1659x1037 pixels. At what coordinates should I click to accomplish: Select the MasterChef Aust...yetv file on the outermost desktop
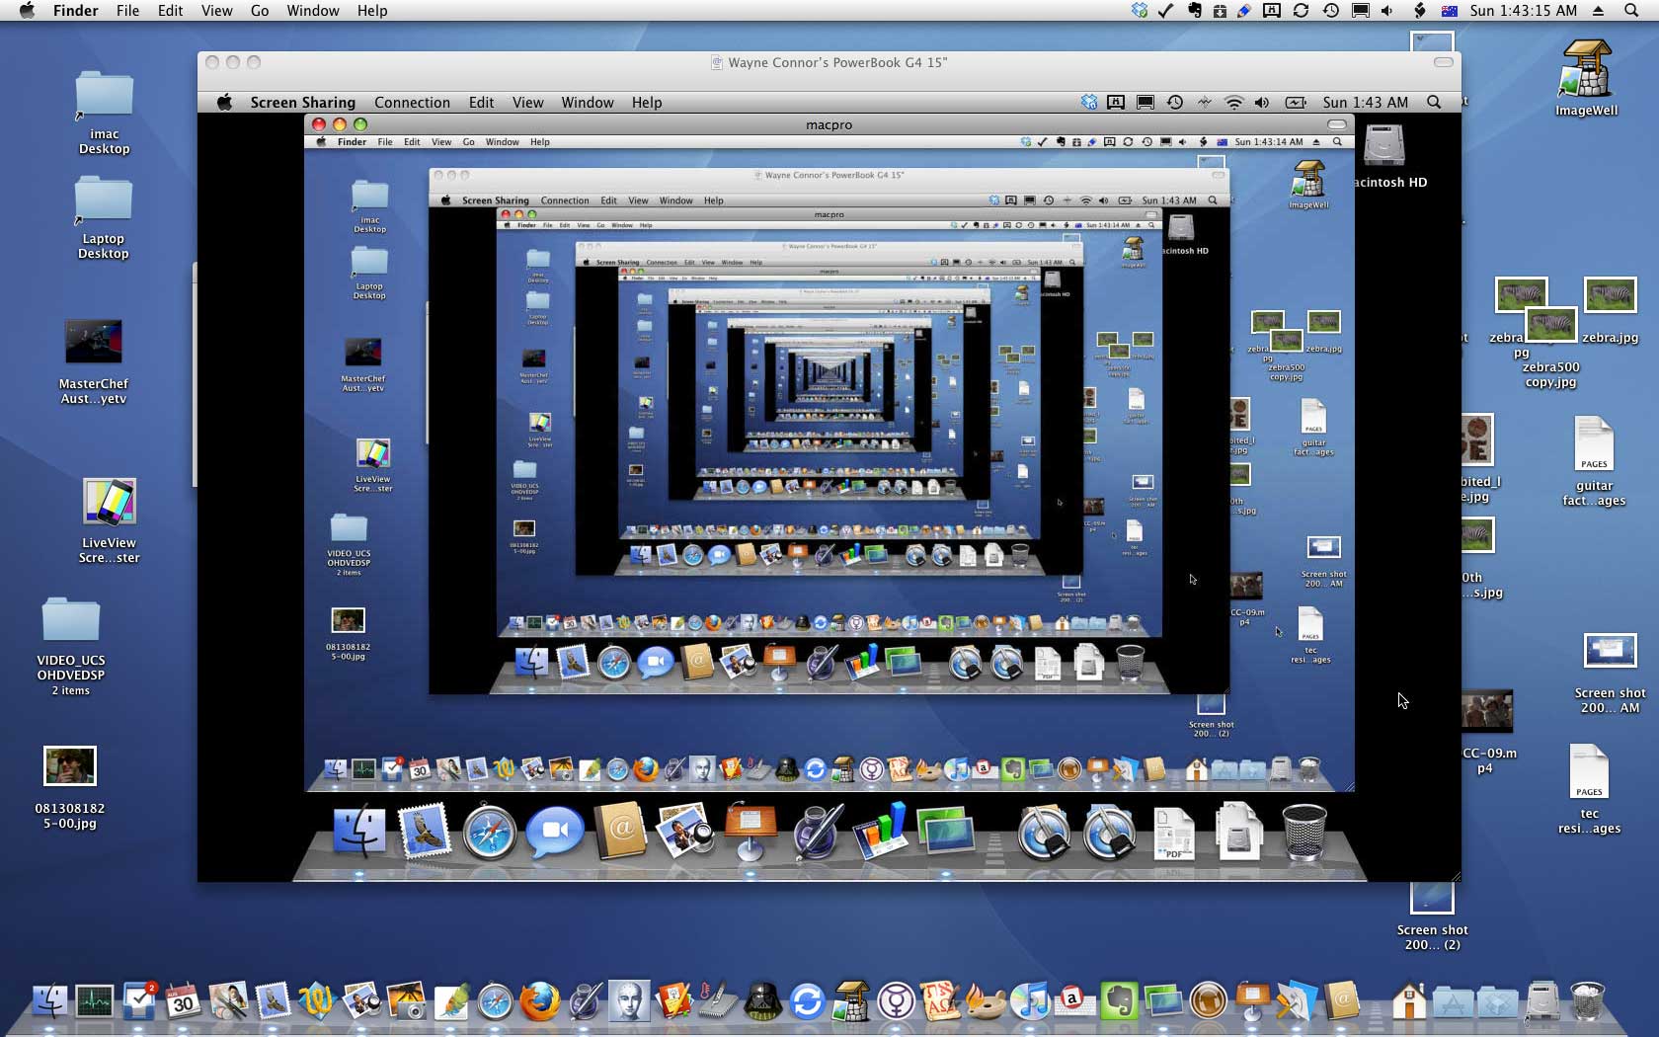click(94, 362)
